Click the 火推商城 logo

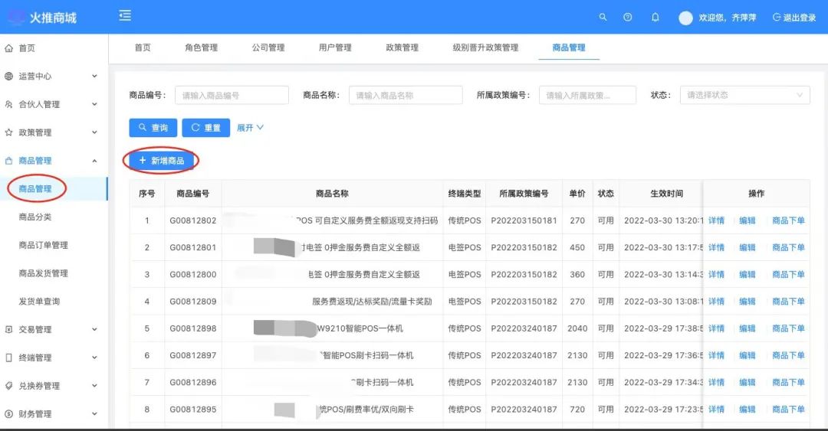tap(41, 18)
